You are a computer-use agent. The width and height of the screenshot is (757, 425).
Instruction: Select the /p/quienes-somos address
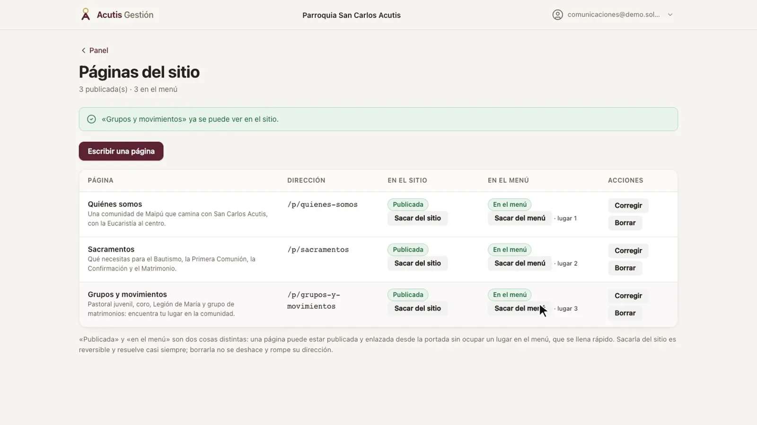[322, 204]
